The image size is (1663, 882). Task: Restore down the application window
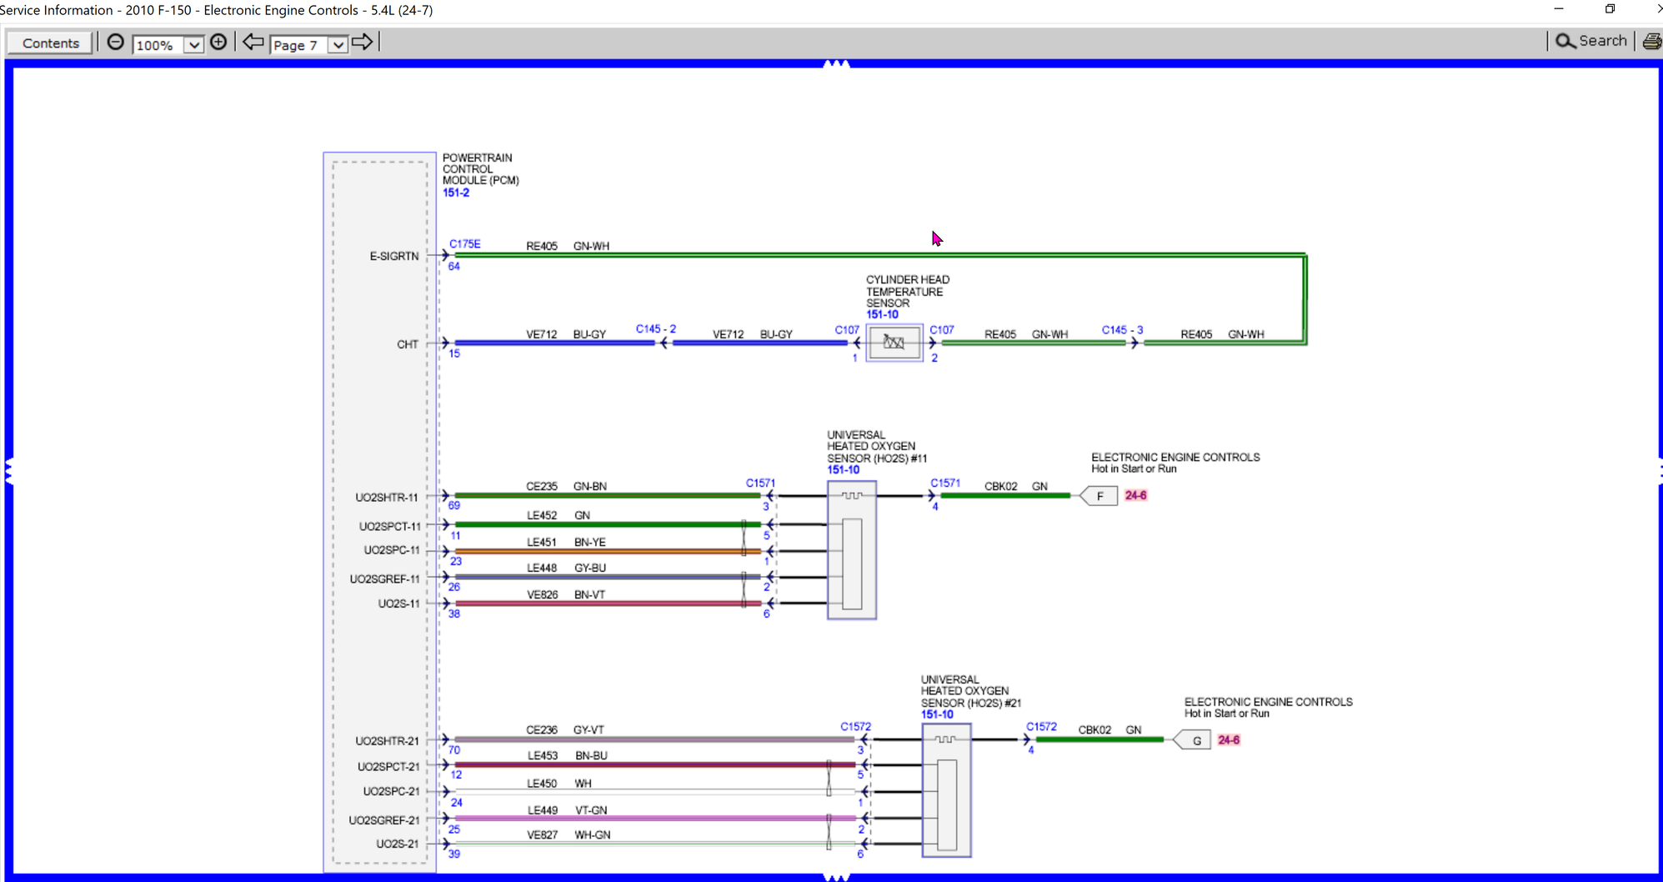tap(1610, 9)
